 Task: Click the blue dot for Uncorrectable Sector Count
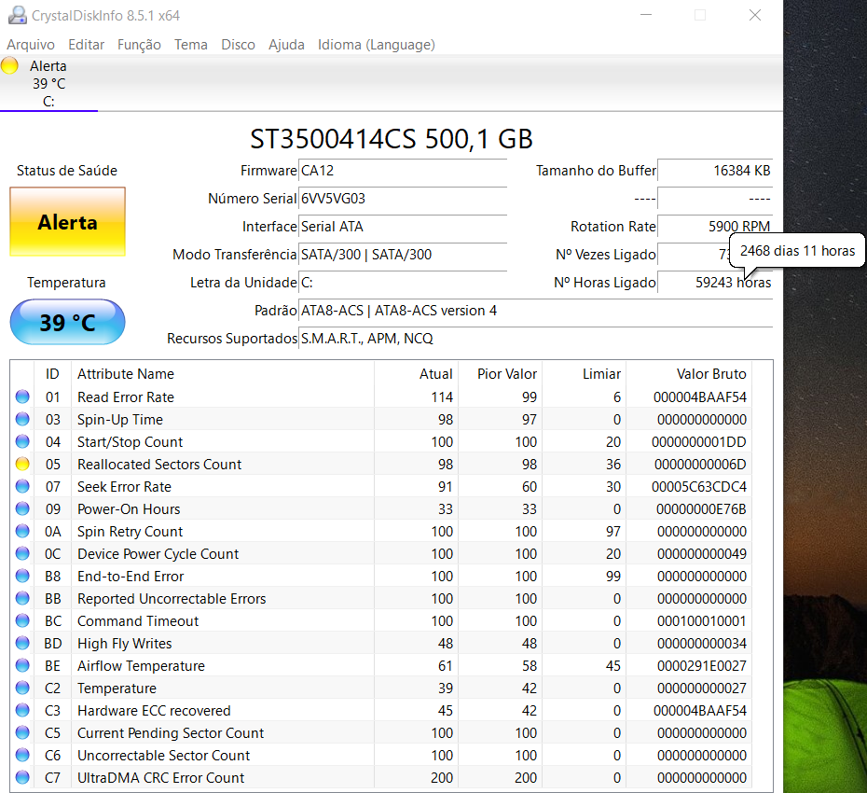tap(22, 756)
